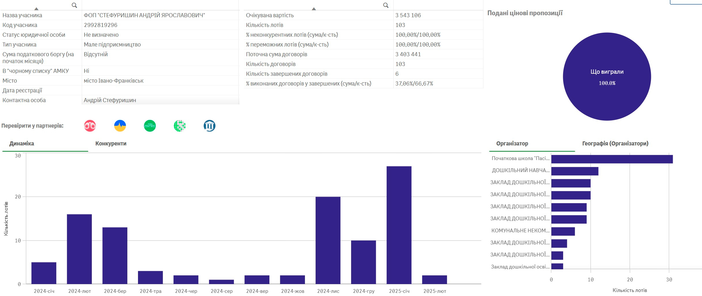Click the КОМУНАЛЬНЕ НЕКОМ... organizer label

coord(520,231)
